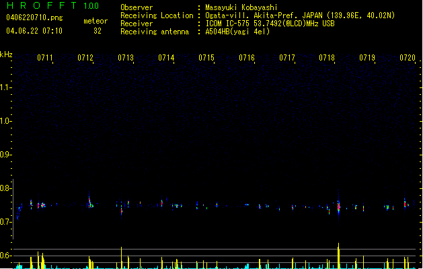
Task: Click the tall yellow power bar at 0713
Action: [x=122, y=258]
